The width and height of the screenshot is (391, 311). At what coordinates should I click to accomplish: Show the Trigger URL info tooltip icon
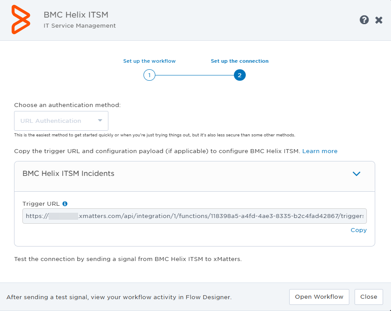pos(65,204)
